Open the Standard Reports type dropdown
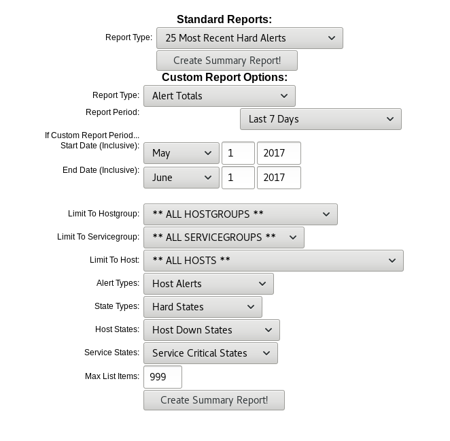The image size is (450, 441). click(x=249, y=38)
